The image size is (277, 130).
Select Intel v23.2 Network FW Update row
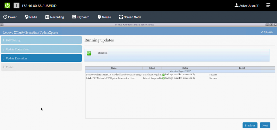180,78
